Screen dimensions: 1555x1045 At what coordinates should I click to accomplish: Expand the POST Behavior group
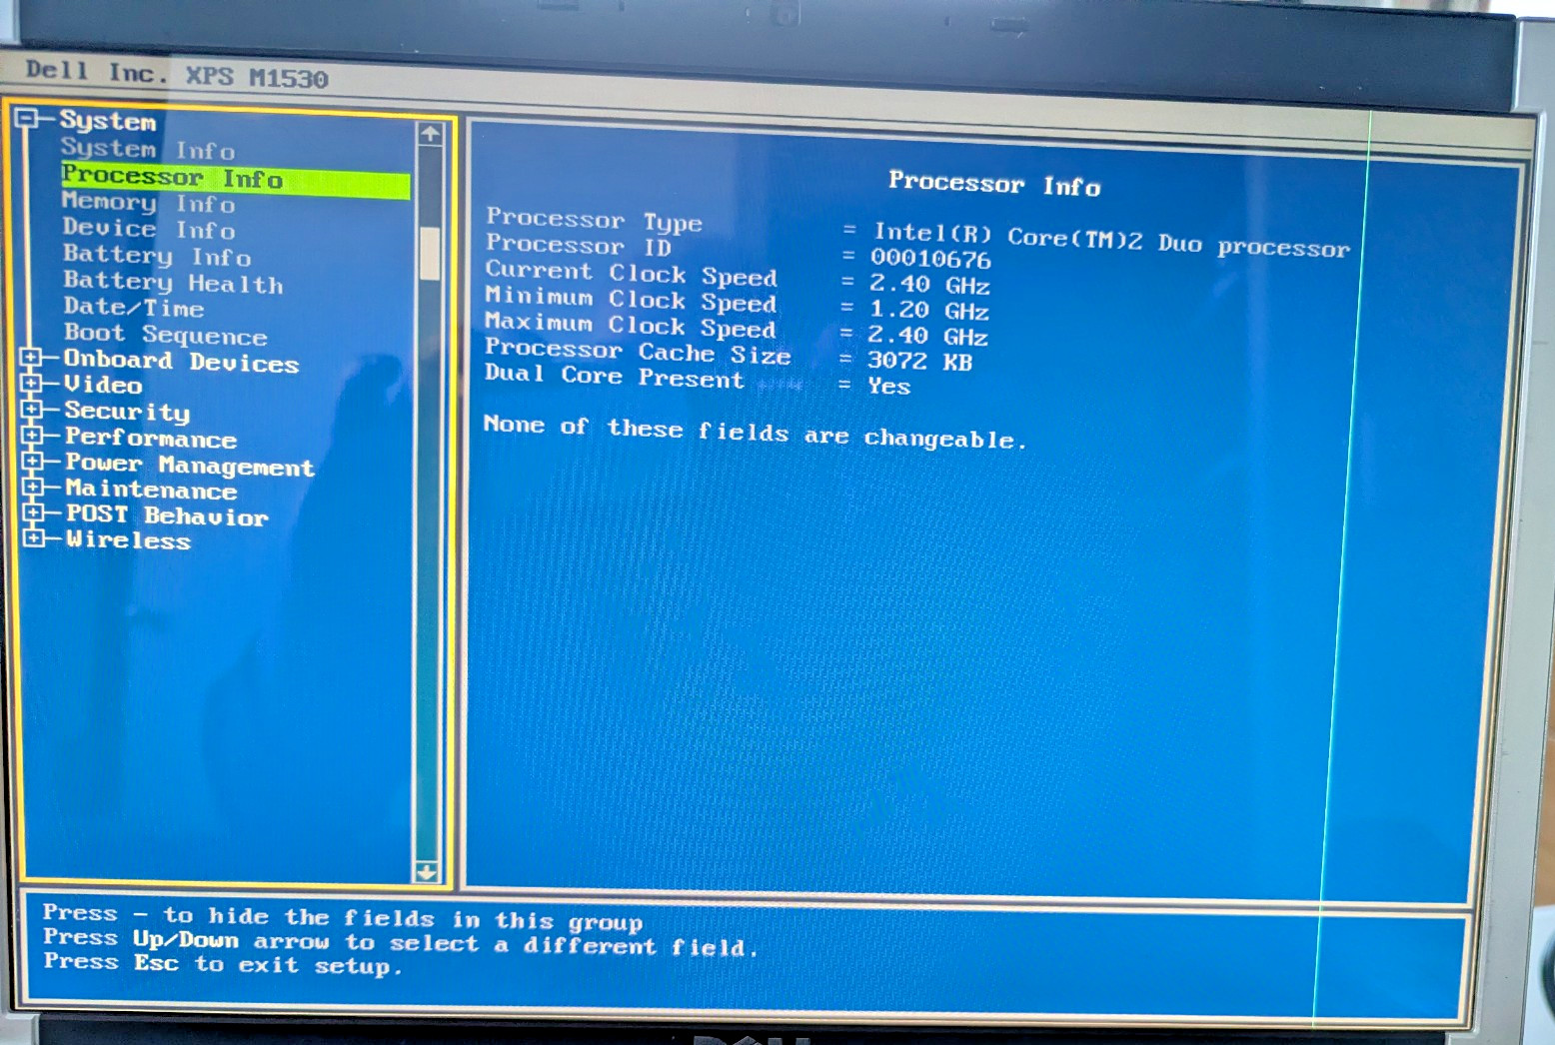[34, 513]
